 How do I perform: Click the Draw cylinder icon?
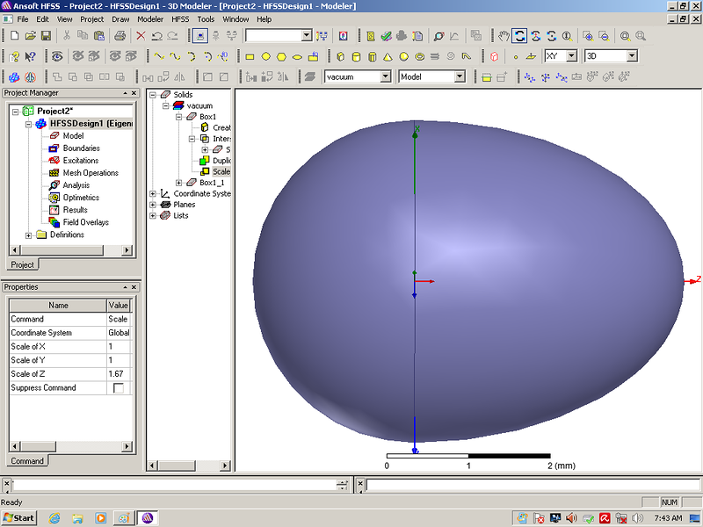(356, 56)
